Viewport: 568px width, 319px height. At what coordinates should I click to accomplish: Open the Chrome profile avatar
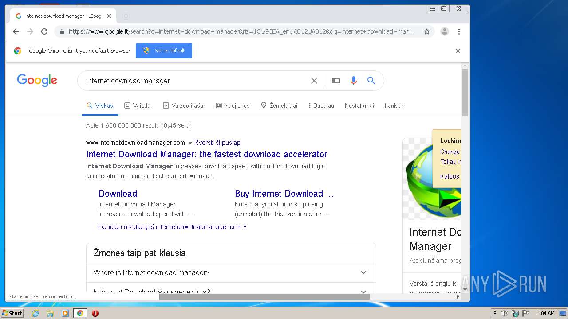point(445,31)
